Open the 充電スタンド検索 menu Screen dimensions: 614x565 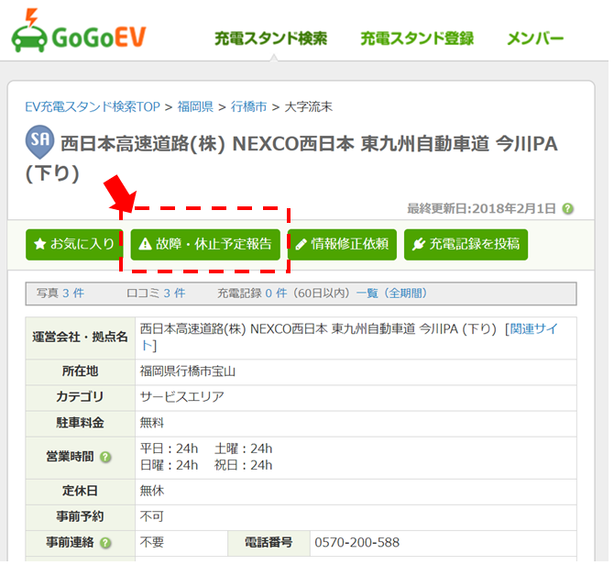[271, 39]
